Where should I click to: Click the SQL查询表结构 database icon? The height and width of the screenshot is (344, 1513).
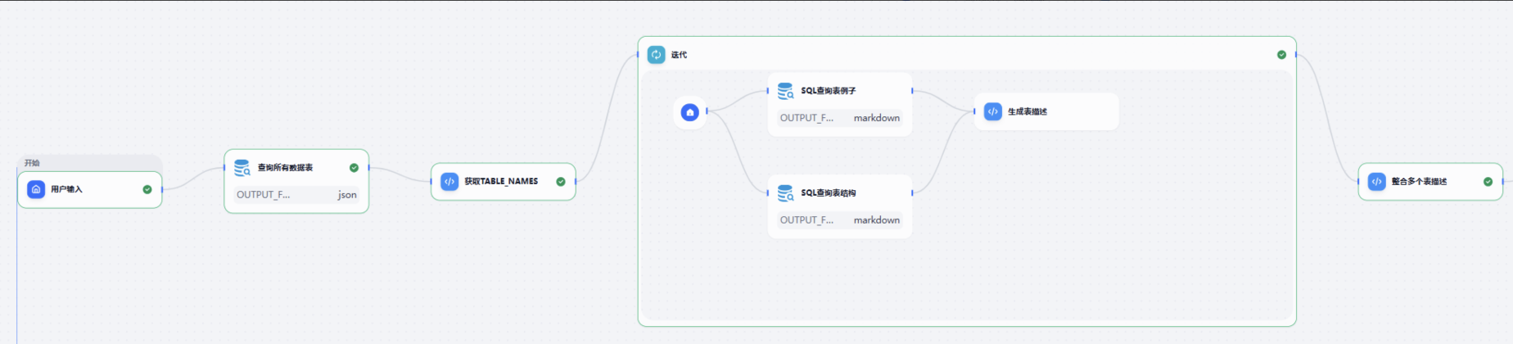click(786, 193)
